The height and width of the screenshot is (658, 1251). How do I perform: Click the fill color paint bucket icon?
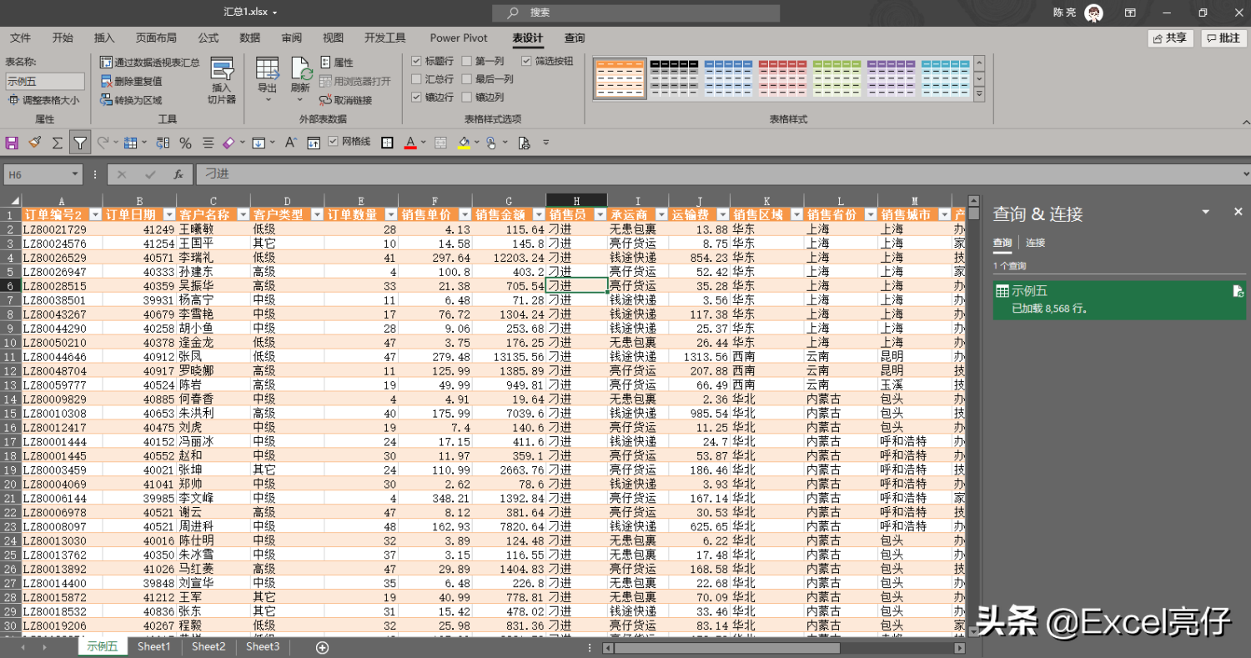(x=464, y=143)
